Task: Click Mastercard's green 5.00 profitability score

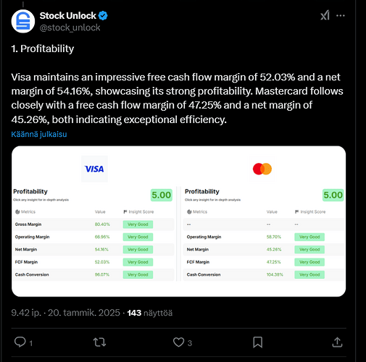Action: (333, 195)
